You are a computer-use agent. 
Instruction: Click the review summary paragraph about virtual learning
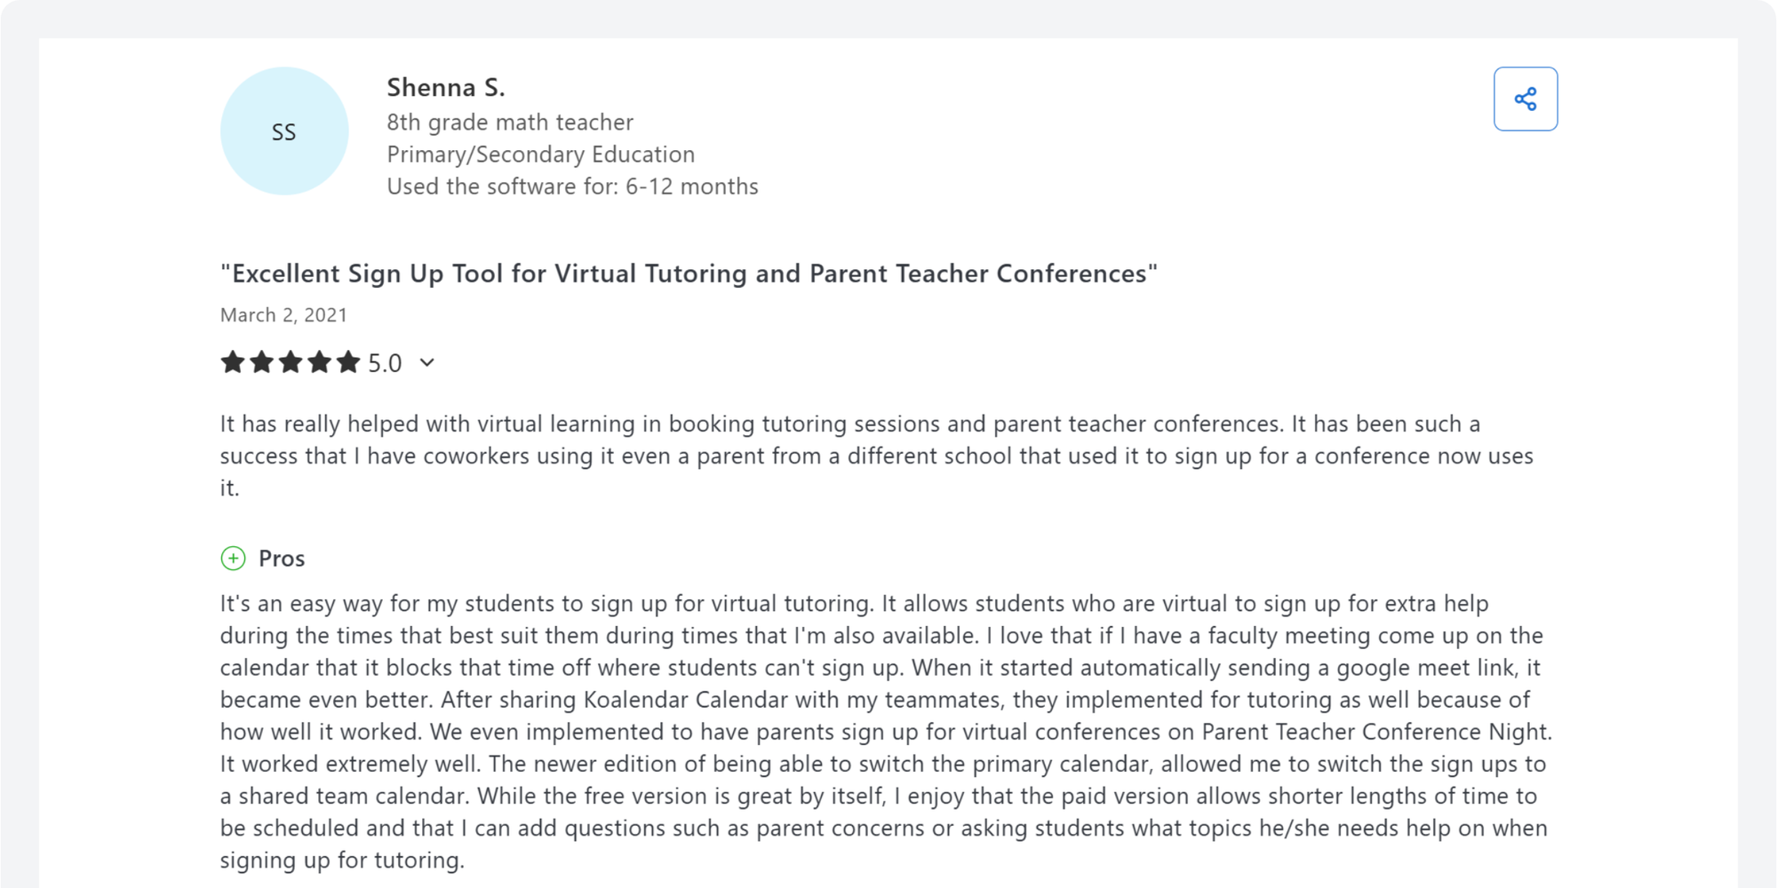(x=876, y=456)
